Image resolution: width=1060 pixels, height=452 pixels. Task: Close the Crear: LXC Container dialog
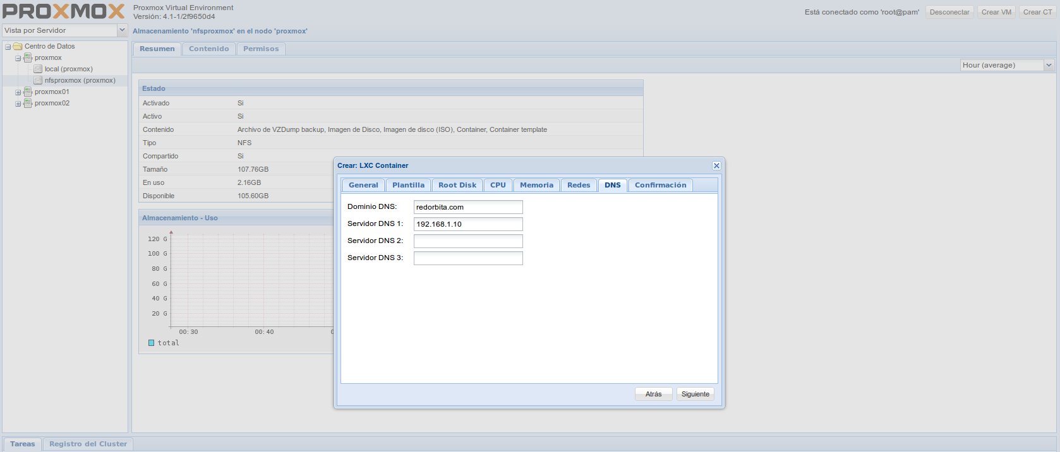pos(716,165)
